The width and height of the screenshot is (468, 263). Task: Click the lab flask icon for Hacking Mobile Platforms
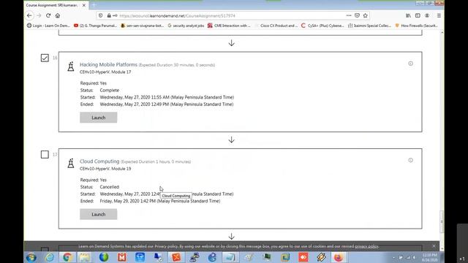[x=71, y=66]
